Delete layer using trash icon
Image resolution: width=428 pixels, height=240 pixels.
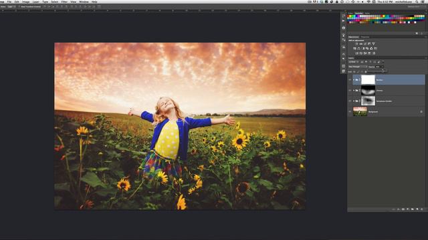422,209
